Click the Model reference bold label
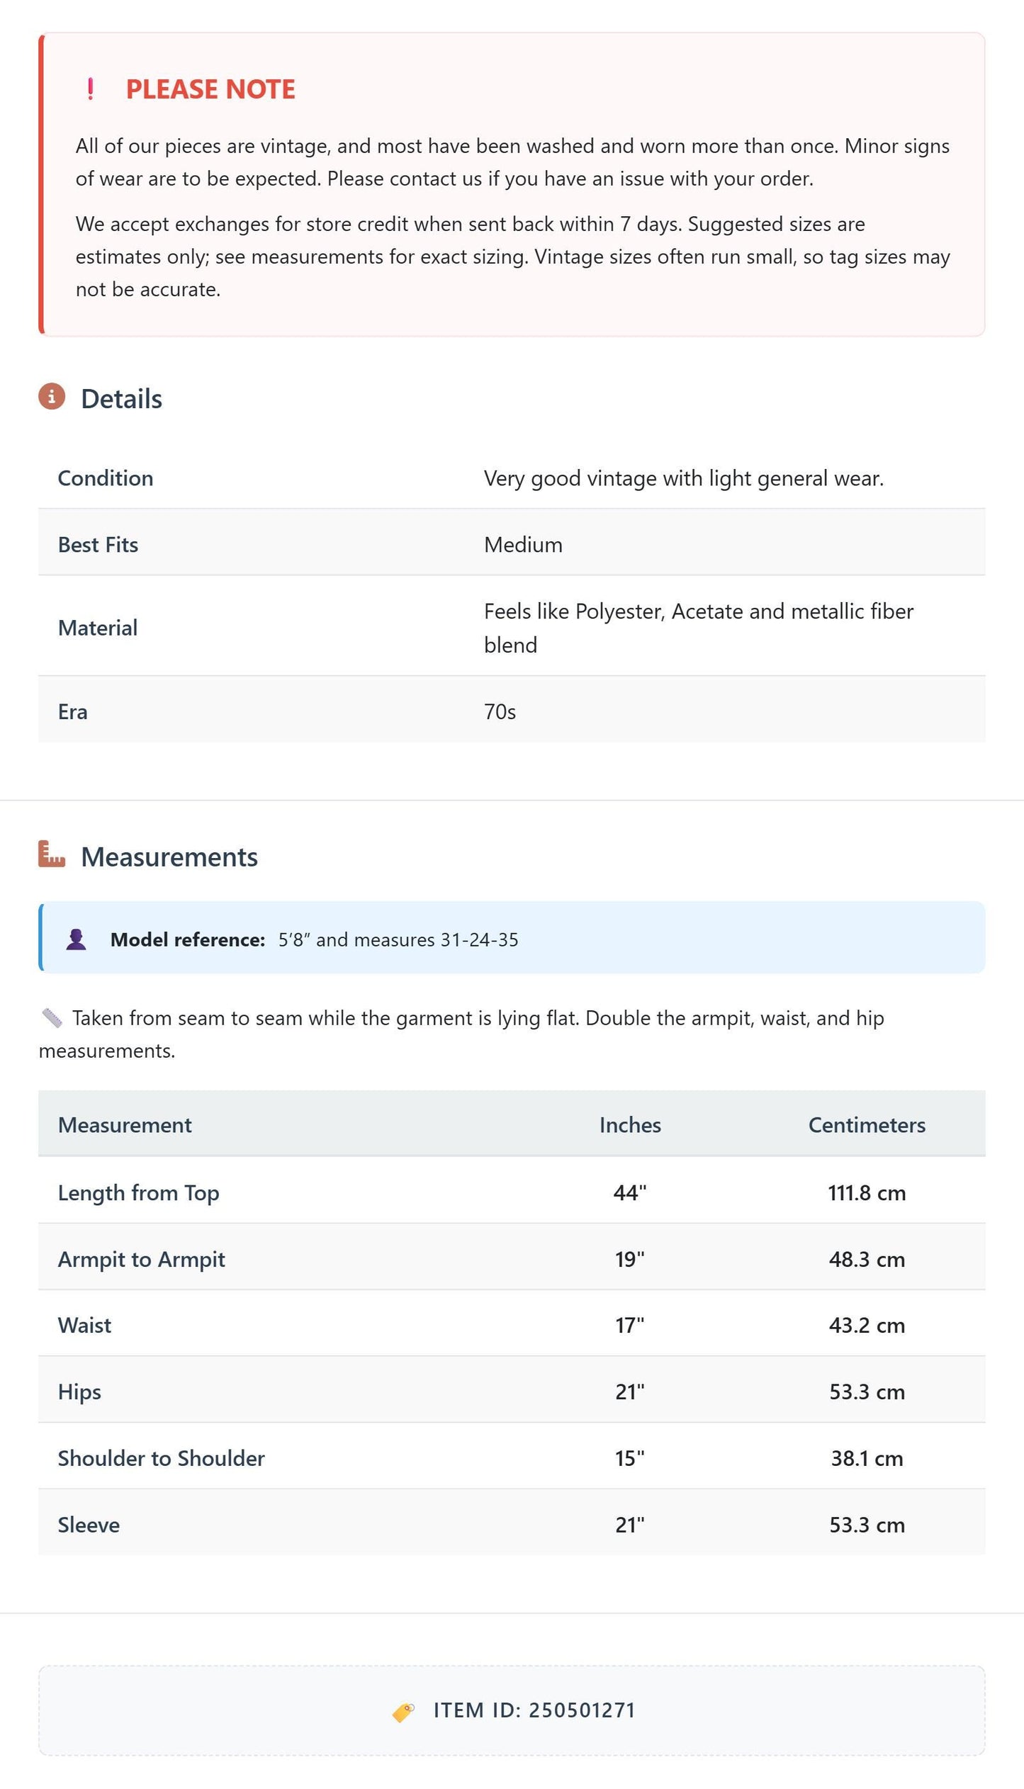This screenshot has width=1024, height=1789. click(188, 939)
